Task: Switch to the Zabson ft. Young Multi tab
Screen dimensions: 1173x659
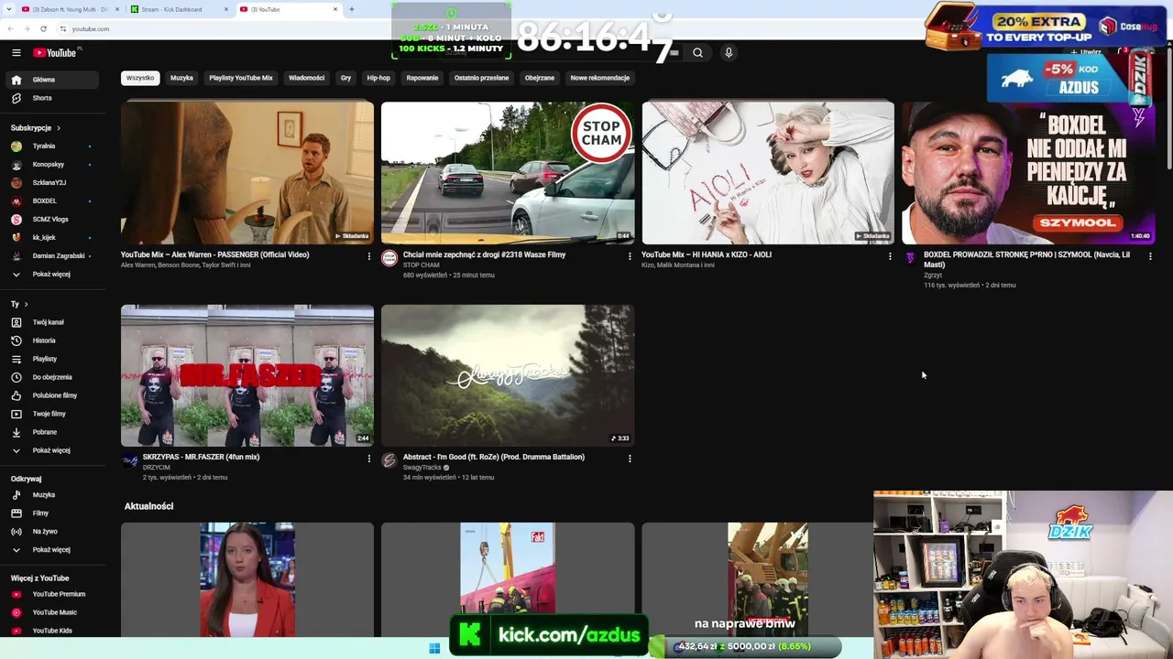Action: click(x=69, y=9)
